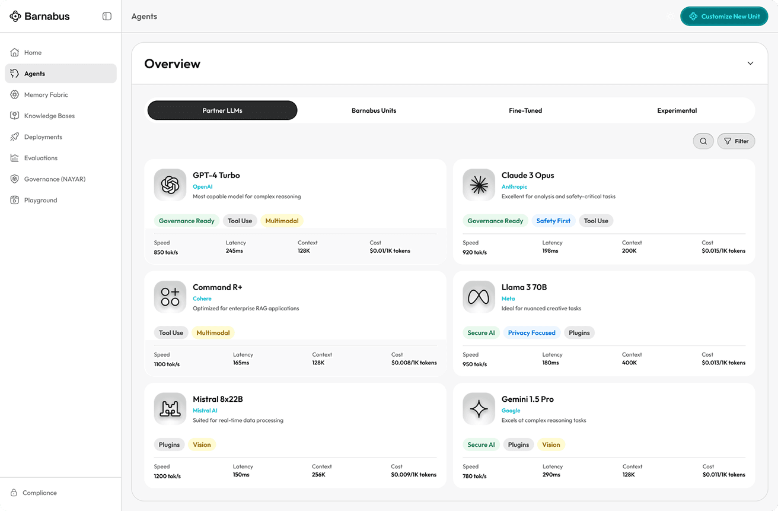Open Governance (NAYAR) section

pos(60,179)
